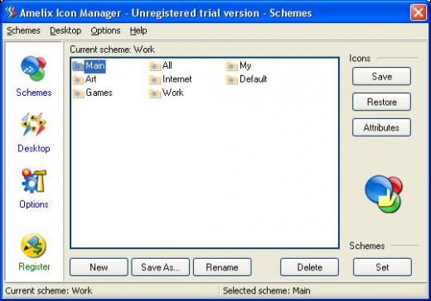Select the 'Art' scheme name

click(x=91, y=79)
